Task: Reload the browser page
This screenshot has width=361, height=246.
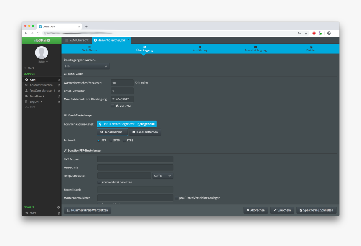Action: coord(38,33)
